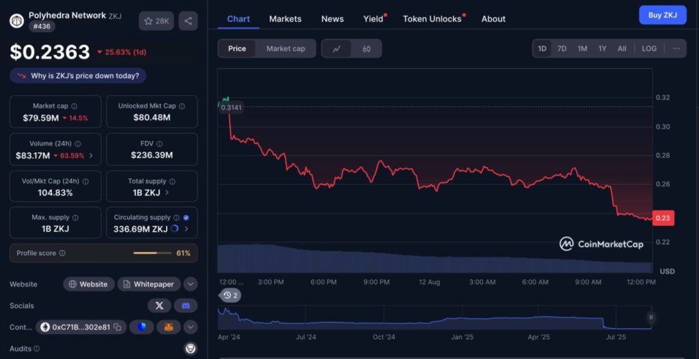699x359 pixels.
Task: Open the Discord social link
Action: click(186, 306)
